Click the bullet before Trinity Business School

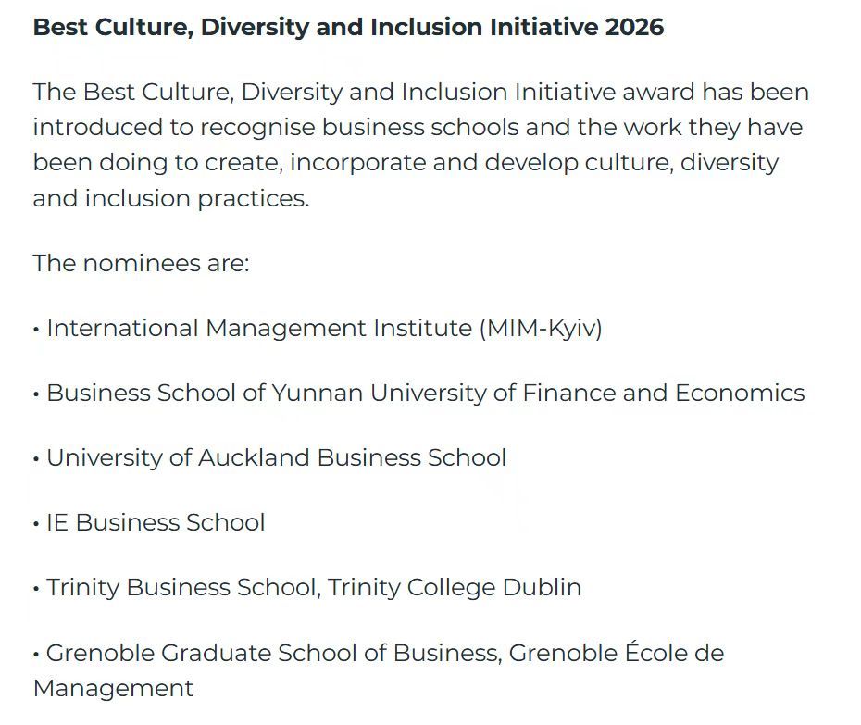point(36,589)
